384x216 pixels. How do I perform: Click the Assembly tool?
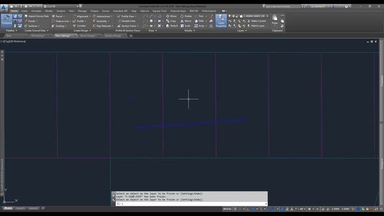pos(101,21)
